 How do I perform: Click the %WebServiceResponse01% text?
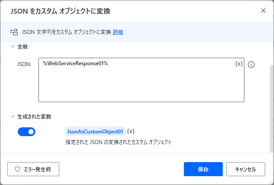click(x=76, y=63)
